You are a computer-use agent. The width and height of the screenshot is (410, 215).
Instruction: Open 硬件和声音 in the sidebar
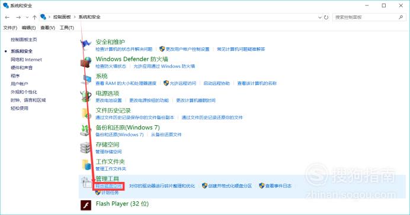22,68
